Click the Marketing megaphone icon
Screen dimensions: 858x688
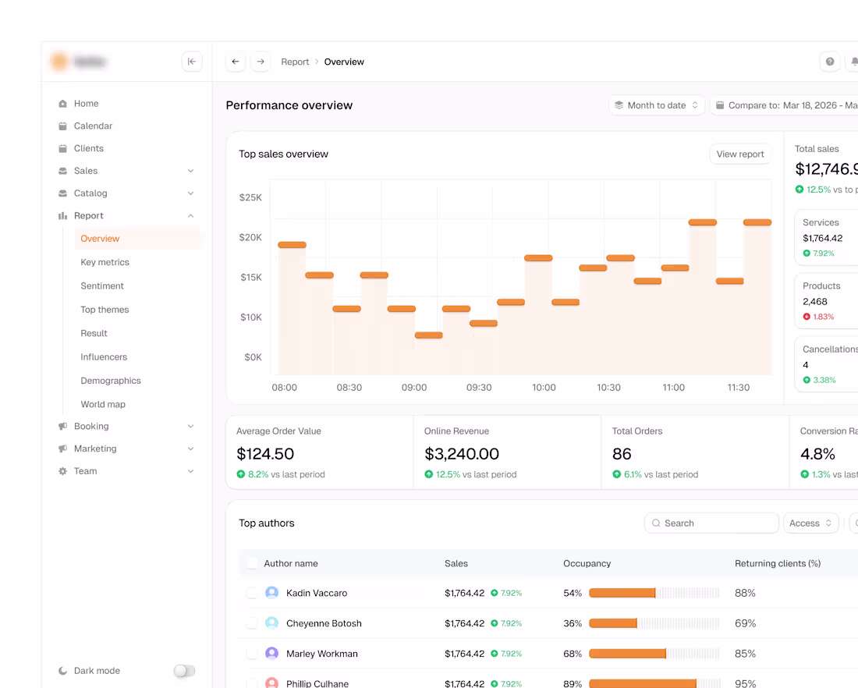click(63, 449)
